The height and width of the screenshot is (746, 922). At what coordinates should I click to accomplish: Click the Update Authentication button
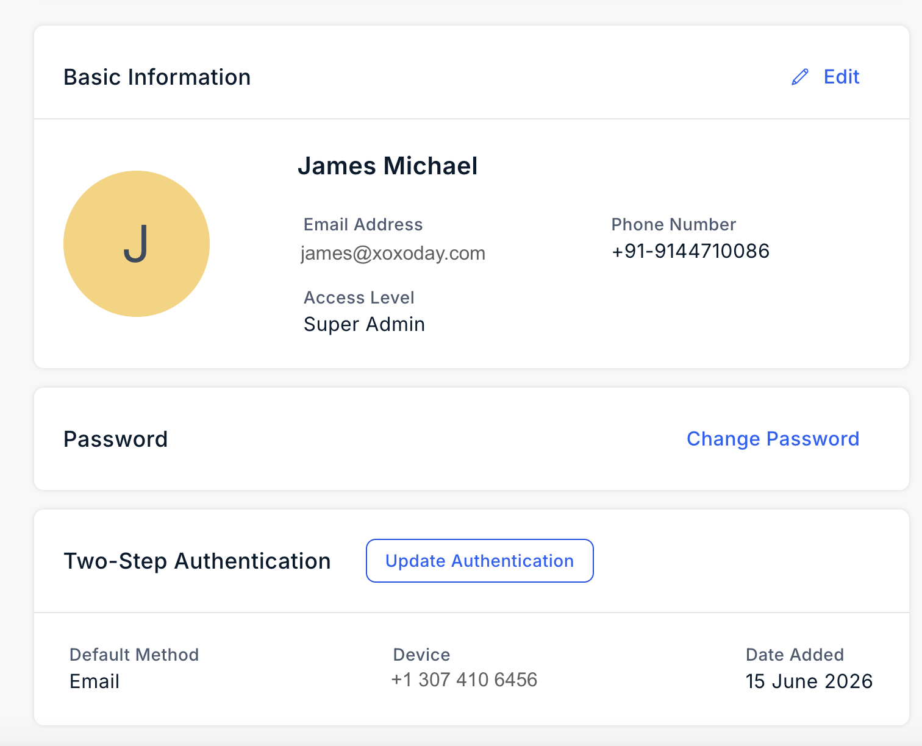pos(480,561)
